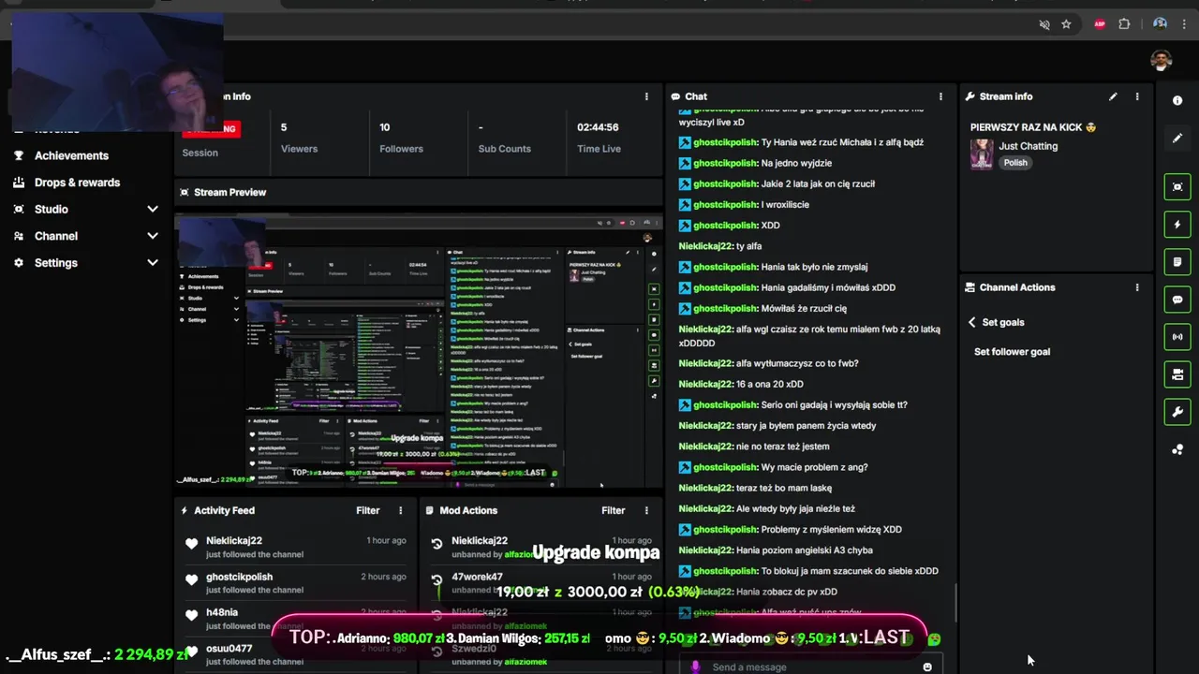The height and width of the screenshot is (674, 1199).
Task: Click the Chat panel scrollbar
Action: 955,601
